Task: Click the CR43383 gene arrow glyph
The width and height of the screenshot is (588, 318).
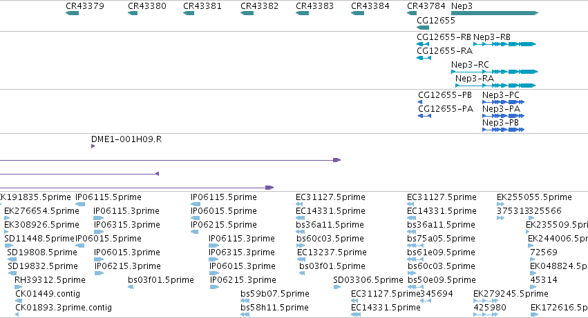Action: point(302,13)
